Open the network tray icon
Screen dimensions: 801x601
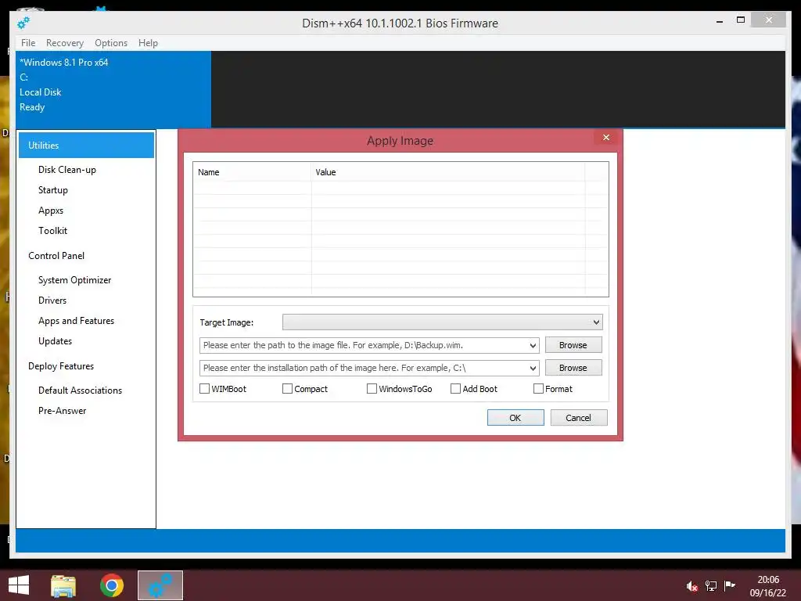(x=711, y=585)
